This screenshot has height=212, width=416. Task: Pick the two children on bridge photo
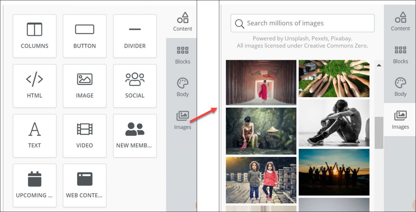point(261,180)
